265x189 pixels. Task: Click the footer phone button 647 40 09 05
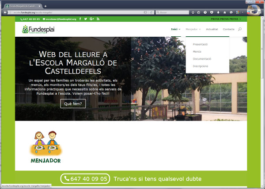85,179
